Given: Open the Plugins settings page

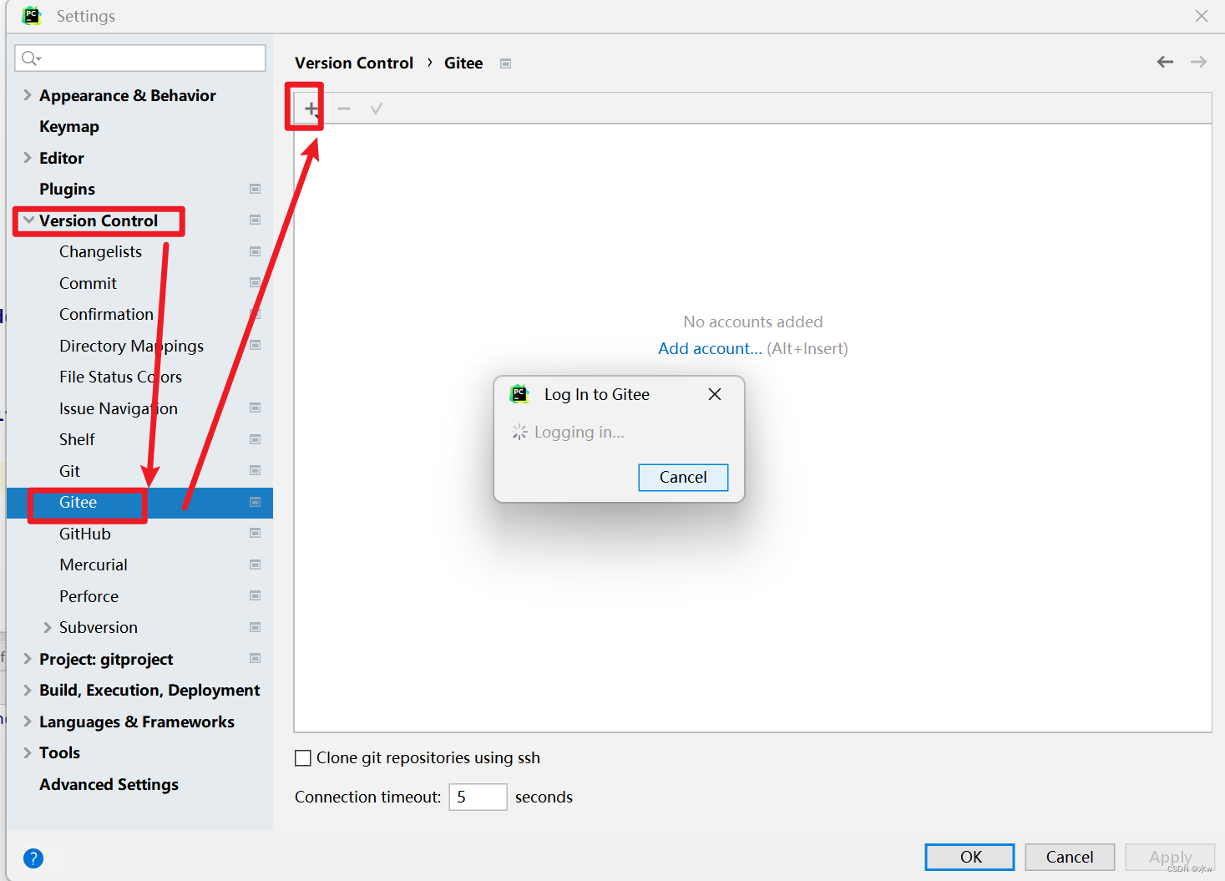Looking at the screenshot, I should 67,190.
